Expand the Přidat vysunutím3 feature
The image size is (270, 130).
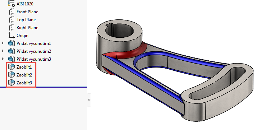(x=3, y=59)
